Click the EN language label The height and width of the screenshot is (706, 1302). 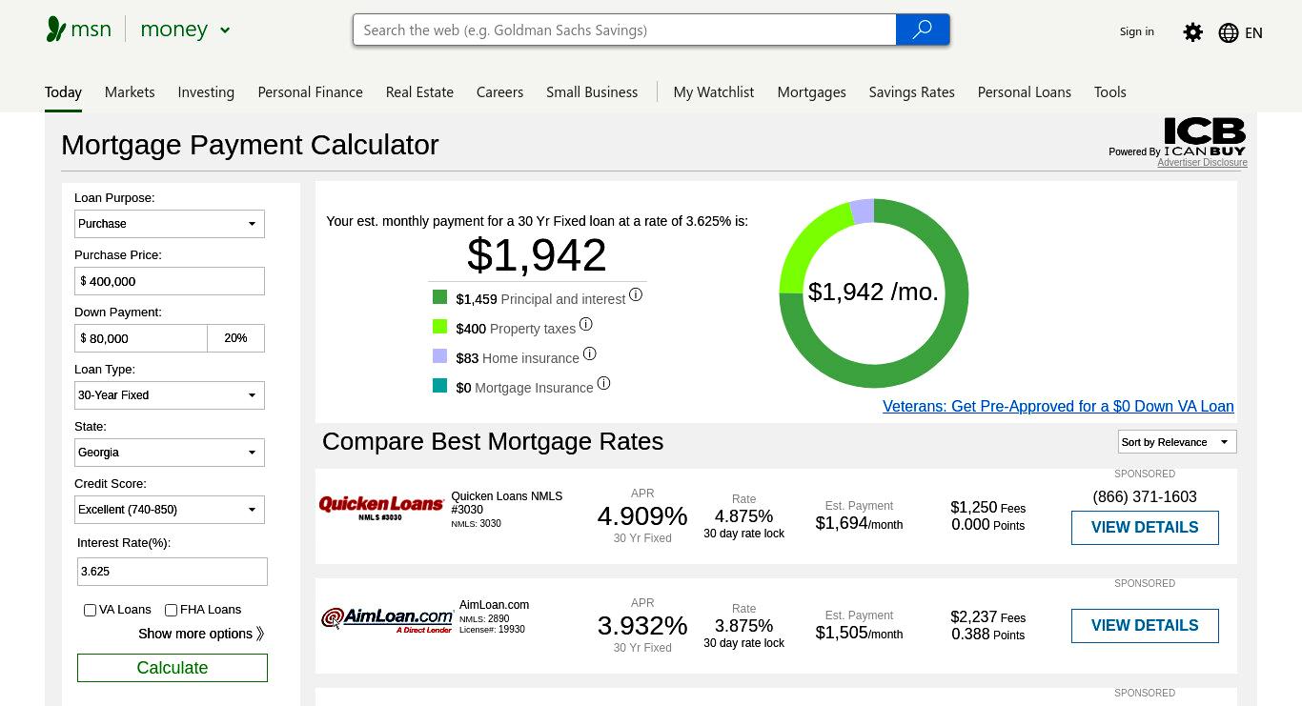pos(1253,32)
